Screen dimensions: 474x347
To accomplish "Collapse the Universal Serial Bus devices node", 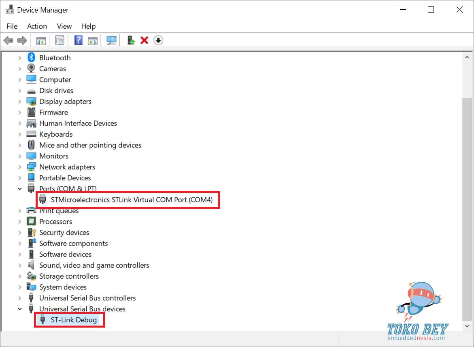I will click(20, 309).
